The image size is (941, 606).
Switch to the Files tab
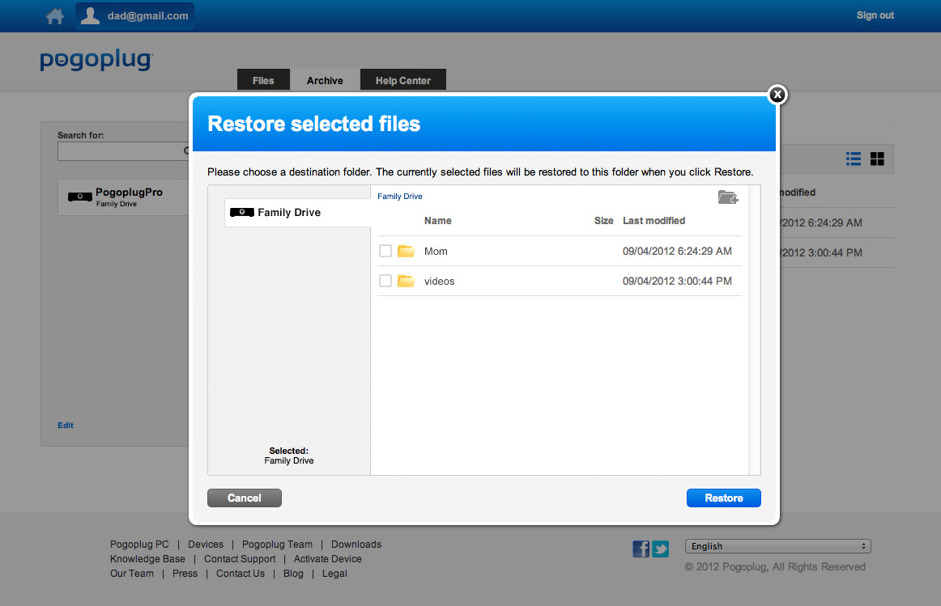(x=263, y=81)
